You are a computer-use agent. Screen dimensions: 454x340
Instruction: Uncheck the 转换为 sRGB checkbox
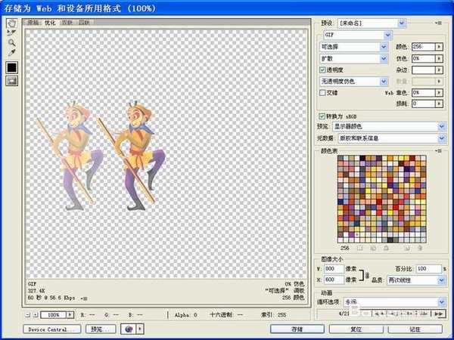point(323,116)
